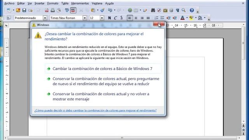This screenshot has height=140, width=249.
Task: Click the Undo icon
Action: tap(110, 10)
